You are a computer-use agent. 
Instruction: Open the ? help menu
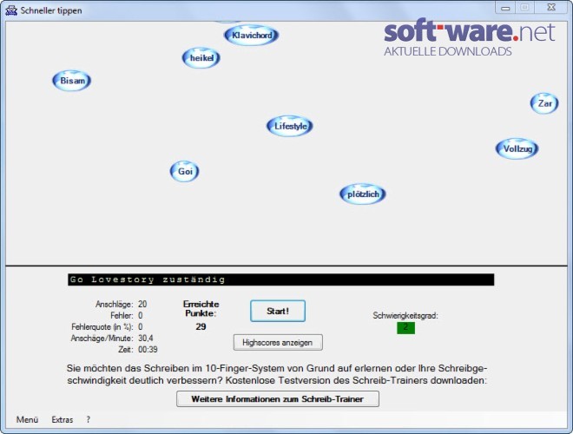point(88,419)
